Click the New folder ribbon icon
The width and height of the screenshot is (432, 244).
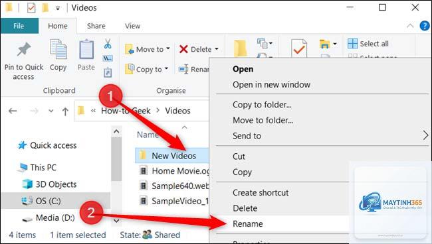tap(240, 48)
